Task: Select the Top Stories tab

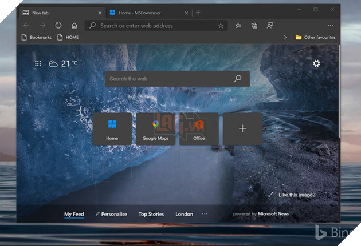Action: tap(151, 214)
